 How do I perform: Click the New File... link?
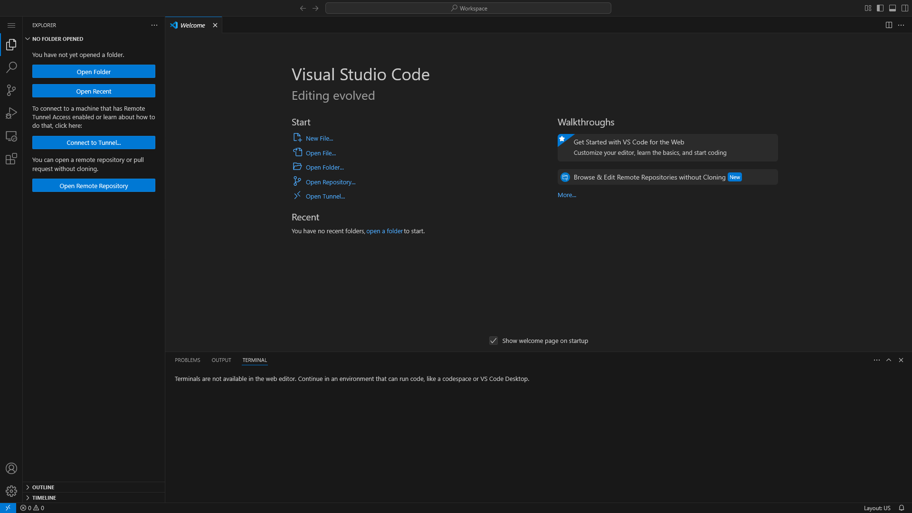tap(320, 138)
